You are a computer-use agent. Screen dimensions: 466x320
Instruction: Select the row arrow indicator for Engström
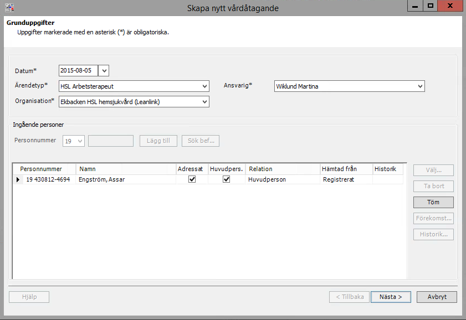pyautogui.click(x=18, y=179)
